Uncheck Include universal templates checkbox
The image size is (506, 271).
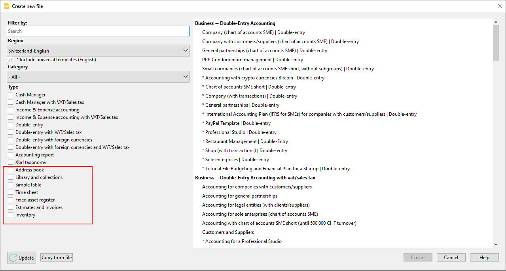[11, 60]
